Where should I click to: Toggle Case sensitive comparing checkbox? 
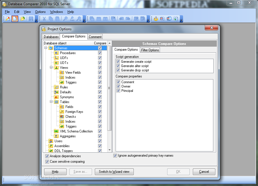[47, 162]
